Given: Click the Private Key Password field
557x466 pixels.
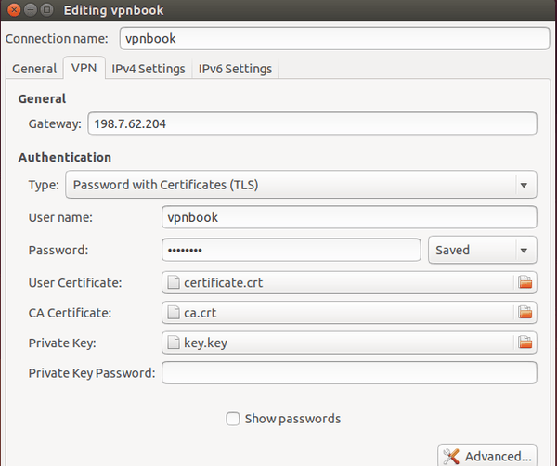Looking at the screenshot, I should point(349,372).
